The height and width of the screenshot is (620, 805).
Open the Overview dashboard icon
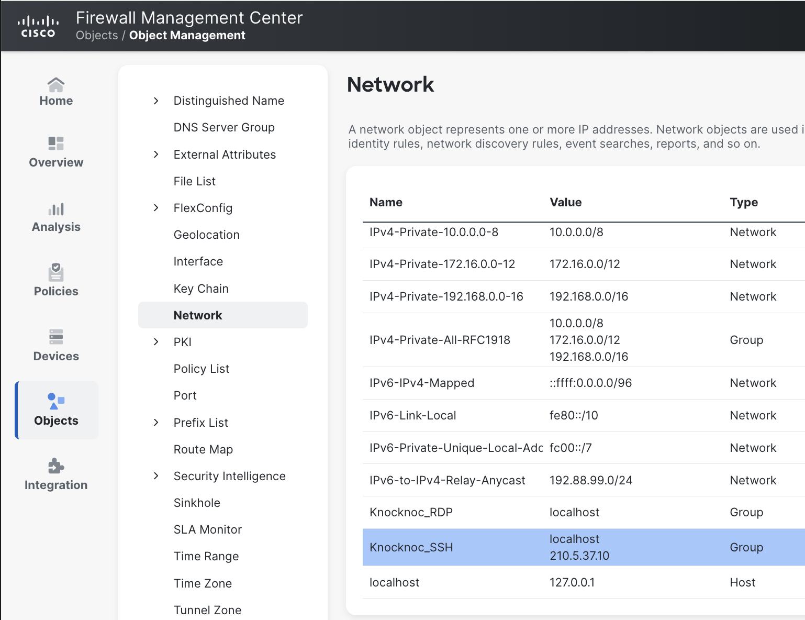pyautogui.click(x=56, y=143)
